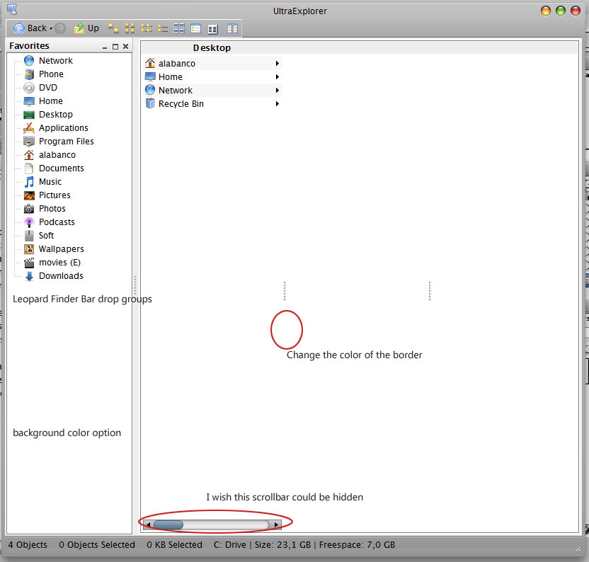589x562 pixels.
Task: Select Home in the Desktop column
Action: point(212,76)
